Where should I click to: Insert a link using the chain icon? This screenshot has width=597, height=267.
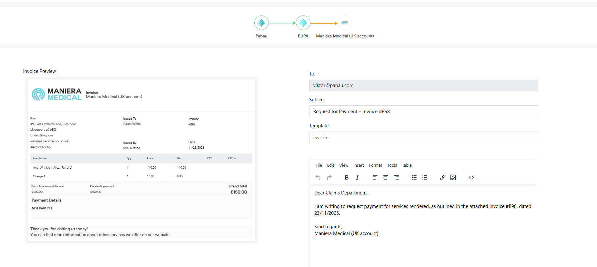point(443,177)
